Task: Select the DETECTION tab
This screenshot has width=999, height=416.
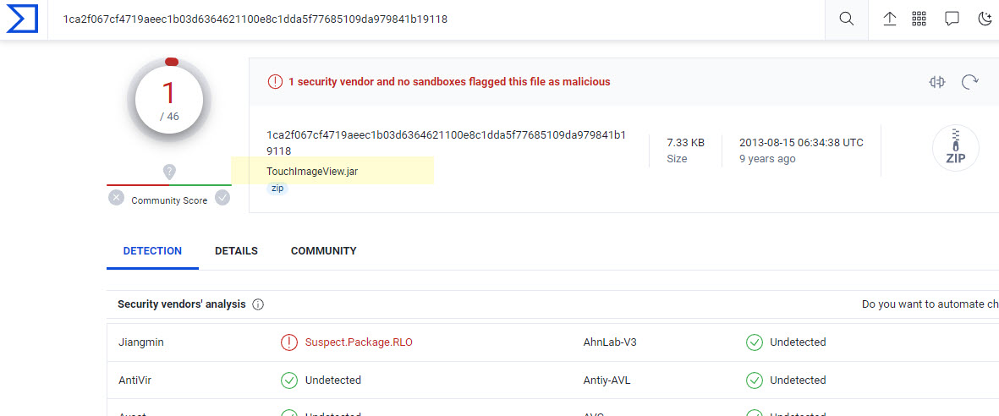Action: (x=152, y=251)
